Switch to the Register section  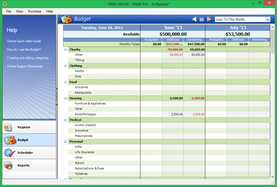pyautogui.click(x=29, y=127)
